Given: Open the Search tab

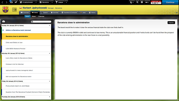Looking at the screenshot, I should click(44, 13).
